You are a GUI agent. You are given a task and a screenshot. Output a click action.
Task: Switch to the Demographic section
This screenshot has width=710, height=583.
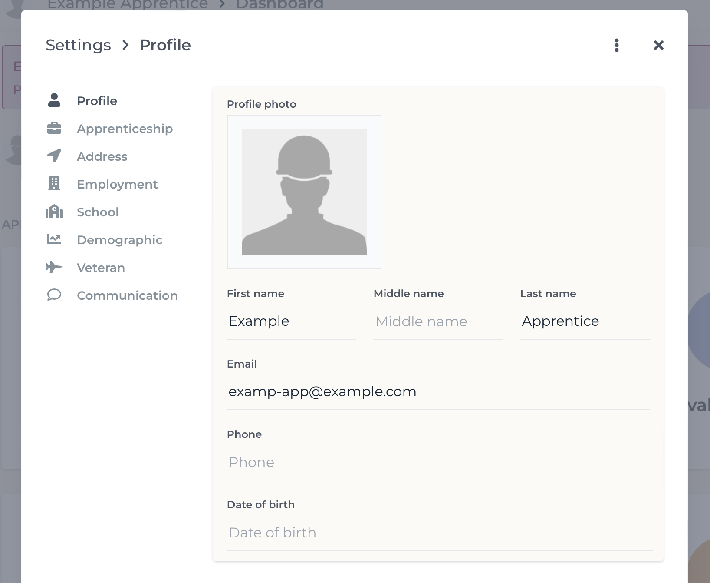pos(120,240)
